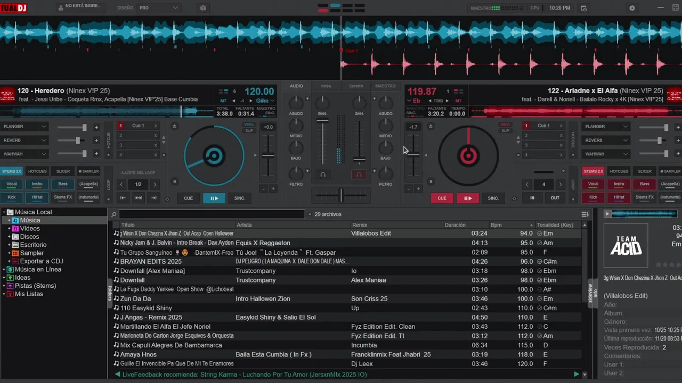Click plus button next to left REVERB
Image resolution: width=682 pixels, height=383 pixels.
coord(96,140)
